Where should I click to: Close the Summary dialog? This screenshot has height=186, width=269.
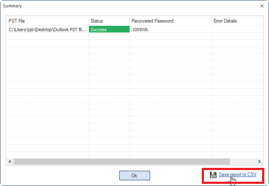click(262, 6)
